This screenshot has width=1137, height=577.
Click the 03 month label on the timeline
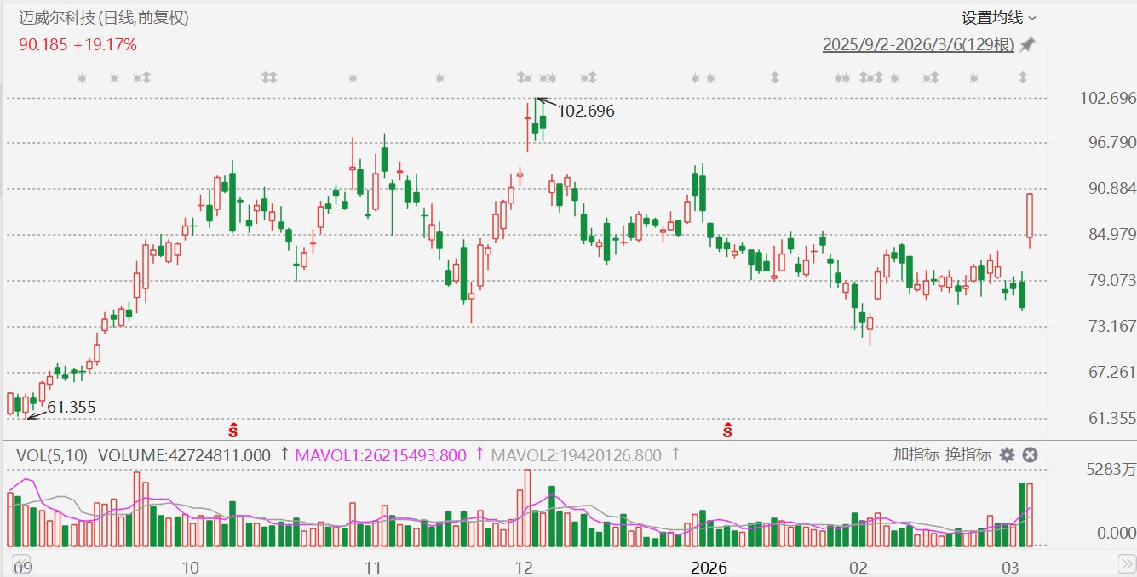(1010, 568)
